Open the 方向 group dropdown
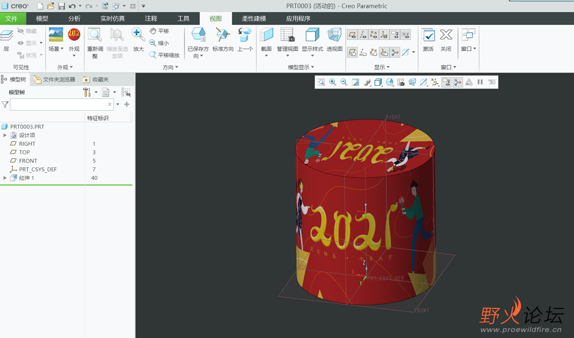 (171, 67)
